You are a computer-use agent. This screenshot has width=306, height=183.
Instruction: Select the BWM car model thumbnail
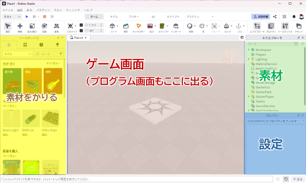pos(31,119)
